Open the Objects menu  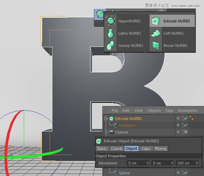154,110
